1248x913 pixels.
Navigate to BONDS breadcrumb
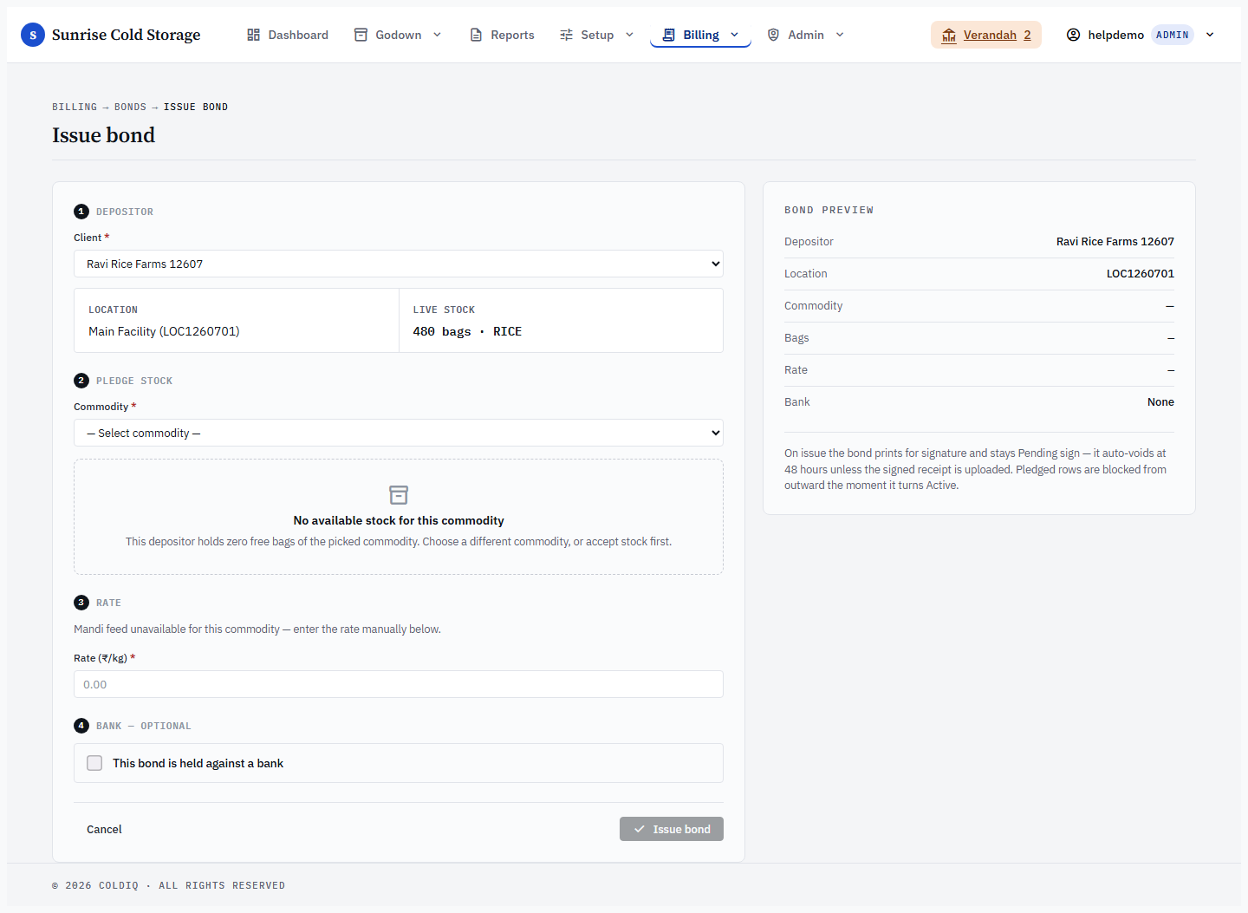tap(130, 107)
